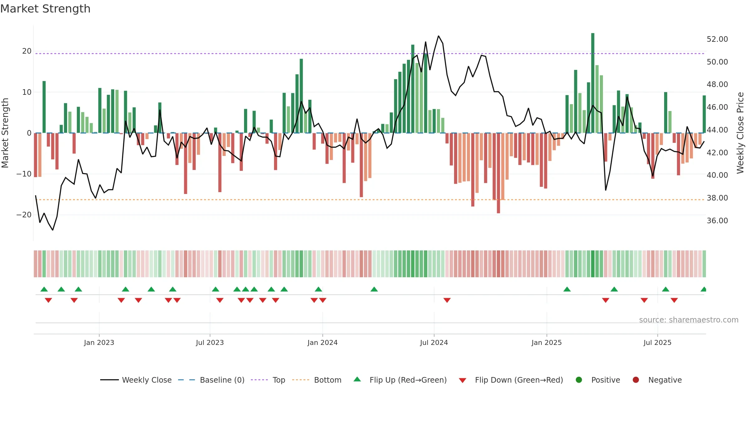Click the Flip Up green triangle legend icon

(x=357, y=379)
